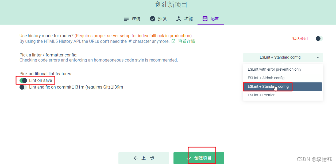Go back with the 上一步 button
336x164 pixels.
click(144, 158)
